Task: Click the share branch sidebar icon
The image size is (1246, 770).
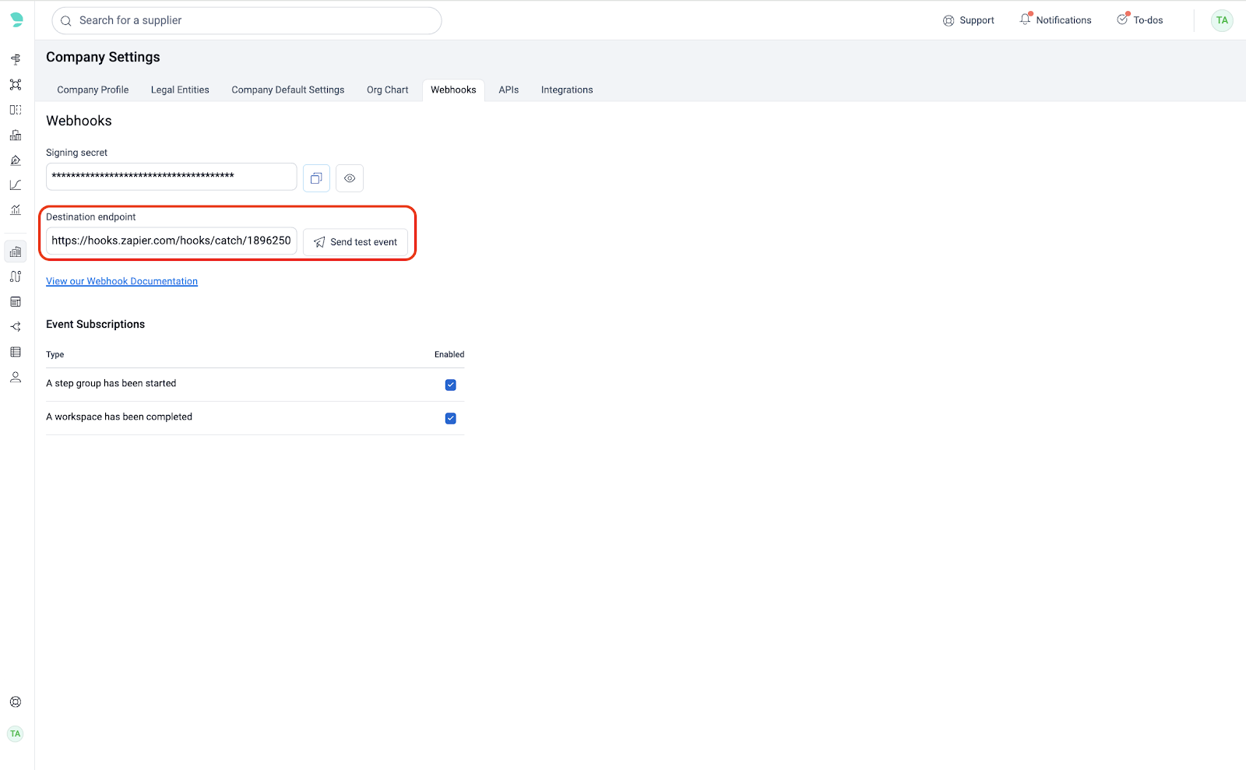Action: tap(16, 327)
